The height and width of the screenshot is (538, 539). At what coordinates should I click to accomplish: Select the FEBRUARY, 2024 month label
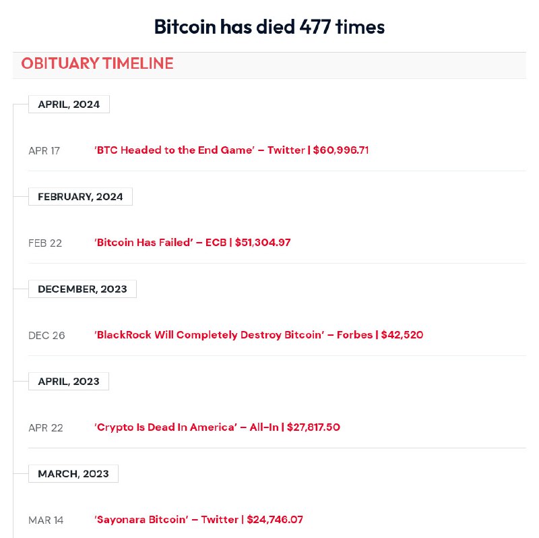[80, 197]
